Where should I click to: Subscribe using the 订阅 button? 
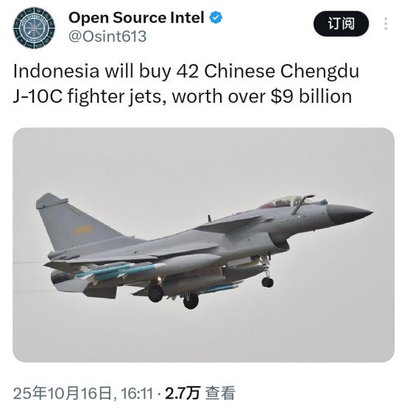[341, 24]
